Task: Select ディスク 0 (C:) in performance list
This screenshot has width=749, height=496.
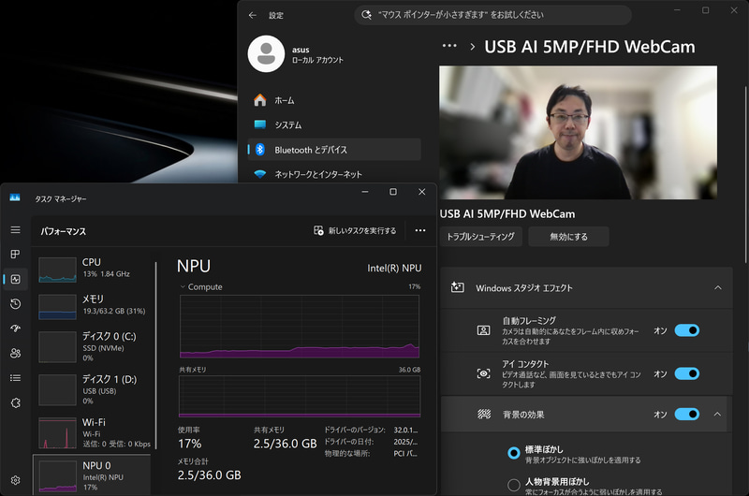Action: tap(94, 346)
